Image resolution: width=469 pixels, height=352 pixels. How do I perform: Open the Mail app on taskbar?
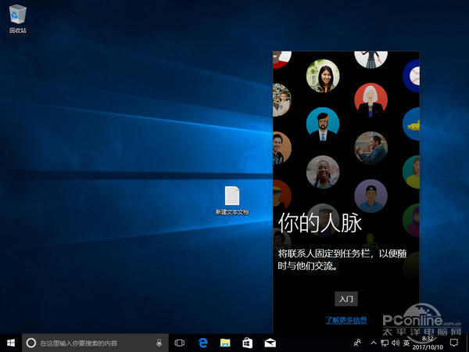point(270,343)
